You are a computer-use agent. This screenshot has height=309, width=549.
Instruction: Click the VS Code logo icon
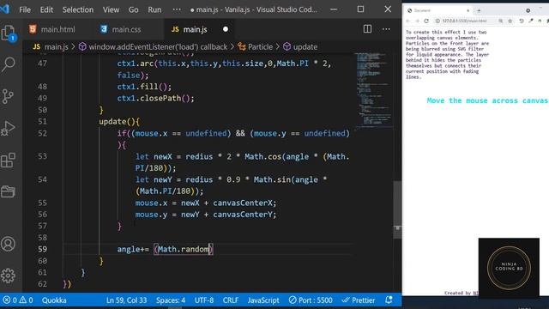tap(5, 9)
